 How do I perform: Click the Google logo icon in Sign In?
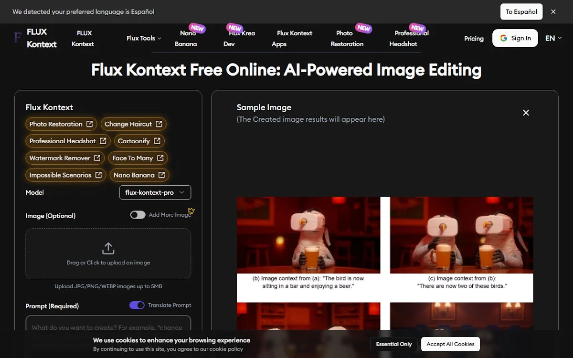click(503, 38)
